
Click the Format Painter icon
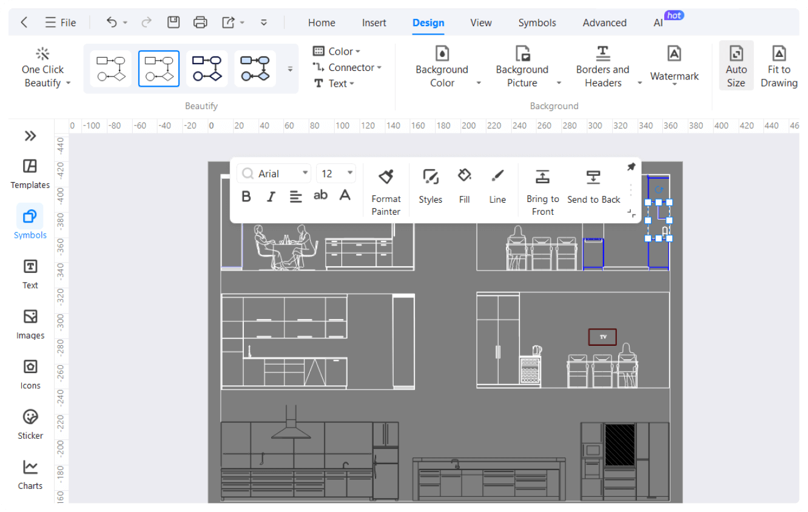coord(386,177)
